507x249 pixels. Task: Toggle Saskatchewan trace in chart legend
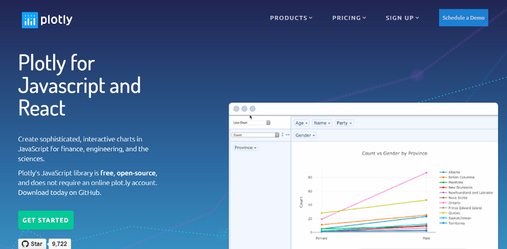coord(459,218)
